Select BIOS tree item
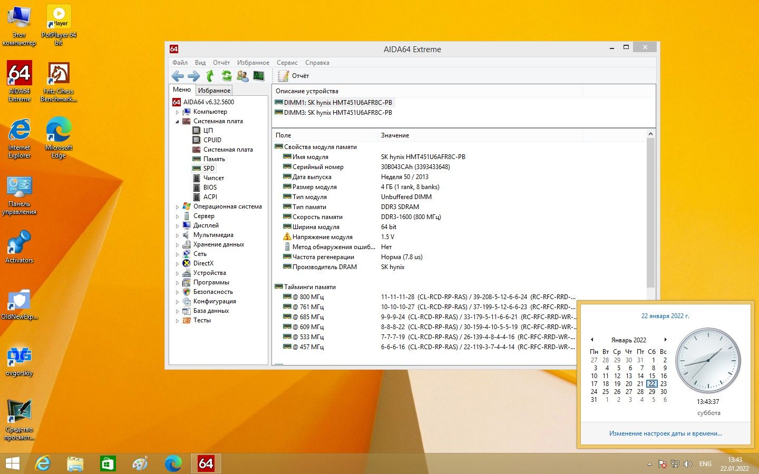This screenshot has height=474, width=759. click(x=210, y=187)
